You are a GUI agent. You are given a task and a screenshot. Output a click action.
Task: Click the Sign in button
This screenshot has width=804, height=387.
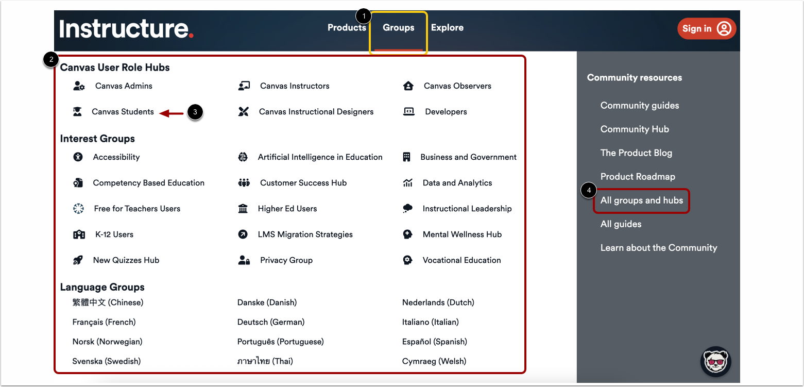click(706, 28)
